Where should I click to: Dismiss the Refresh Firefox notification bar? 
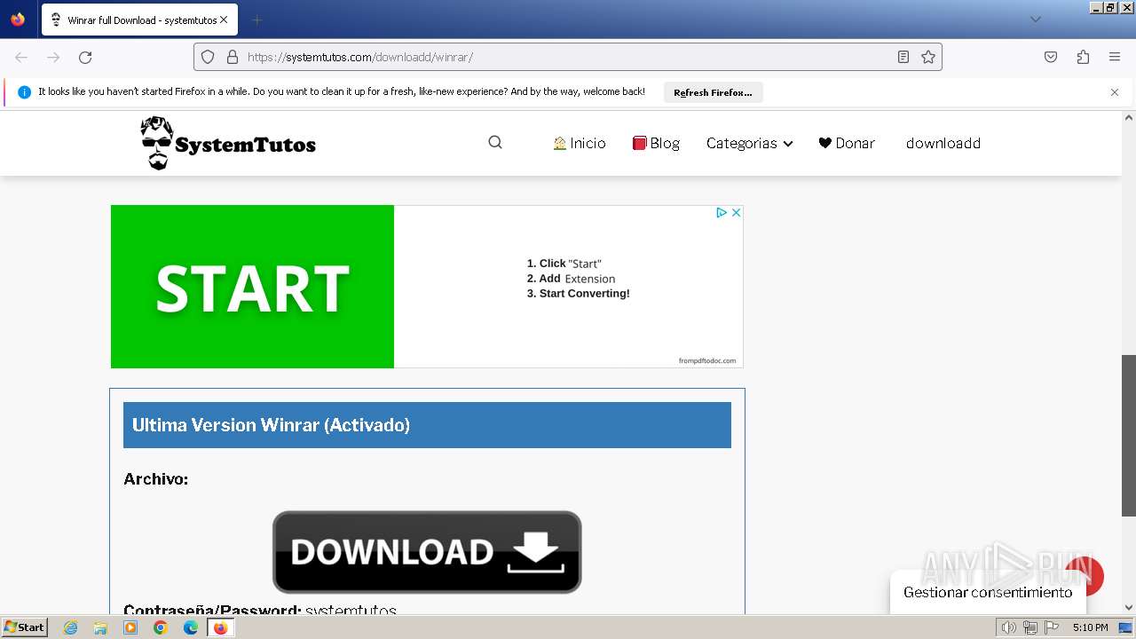tap(1115, 92)
